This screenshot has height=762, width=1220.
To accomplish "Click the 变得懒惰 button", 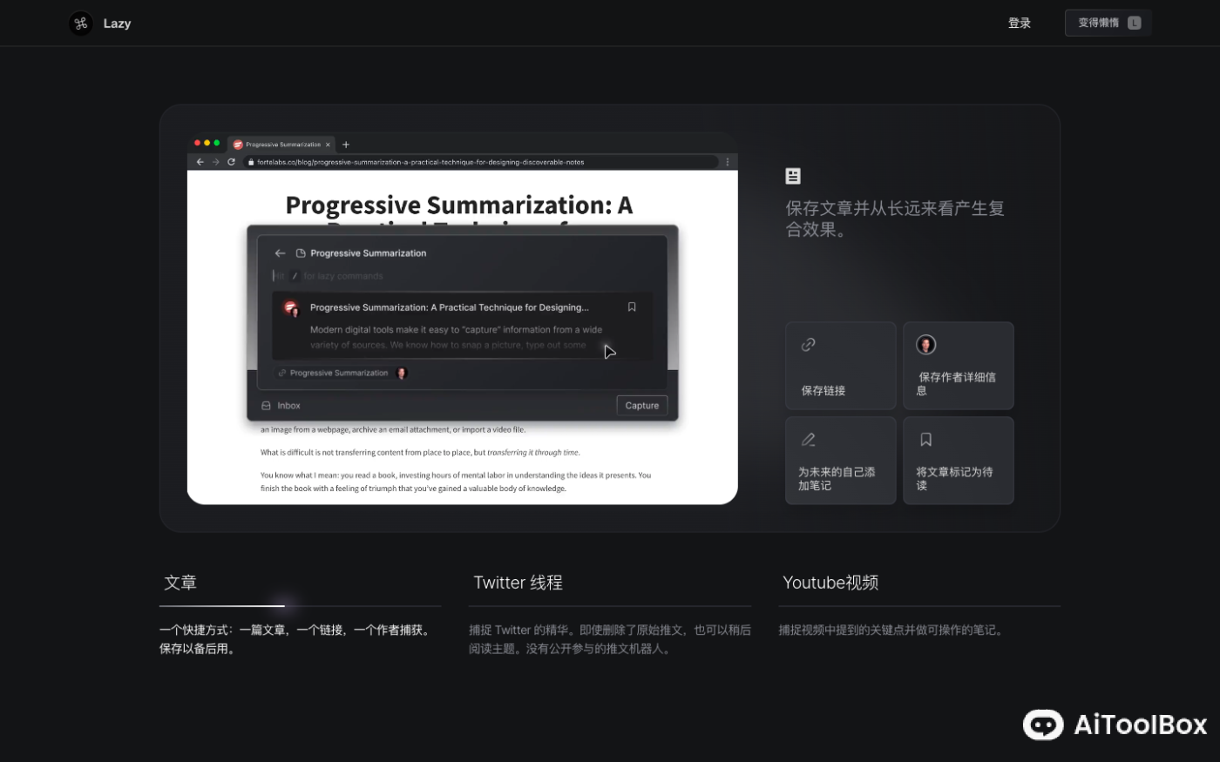I will click(1107, 22).
